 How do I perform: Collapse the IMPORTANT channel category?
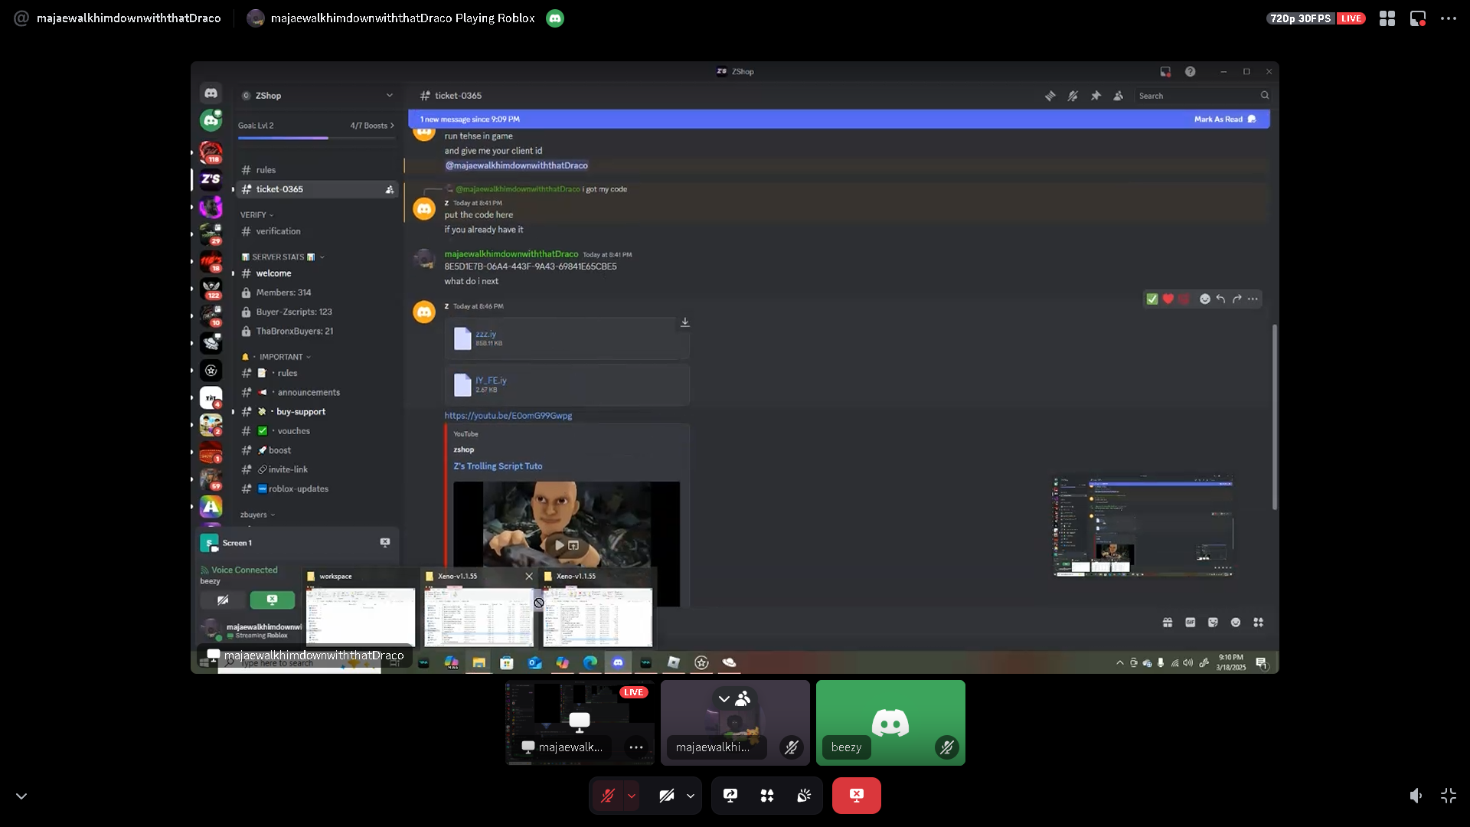coord(276,357)
